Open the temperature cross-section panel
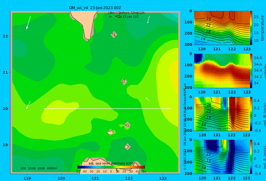Screen dimensions: 266x181 tap(222, 28)
